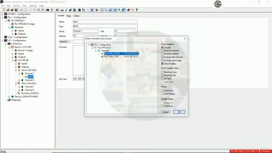Image resolution: width=272 pixels, height=153 pixels.
Task: Click the Term 3 (KL2012) terminal icon
Action: [19, 83]
